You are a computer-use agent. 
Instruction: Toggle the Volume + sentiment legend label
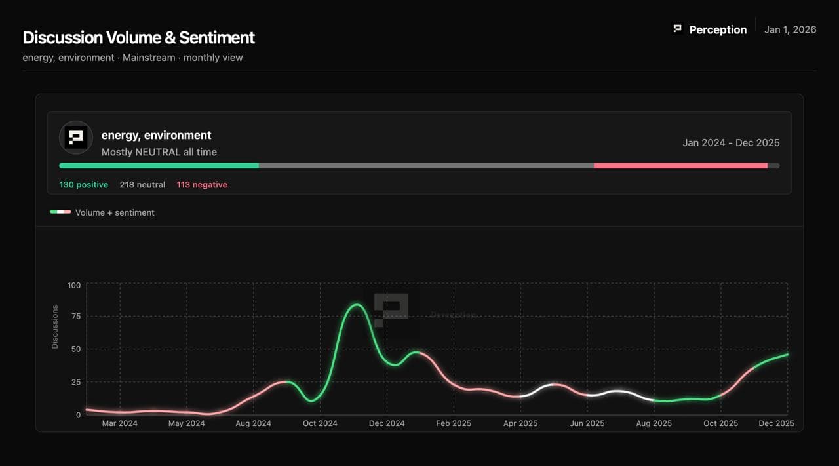tap(115, 212)
